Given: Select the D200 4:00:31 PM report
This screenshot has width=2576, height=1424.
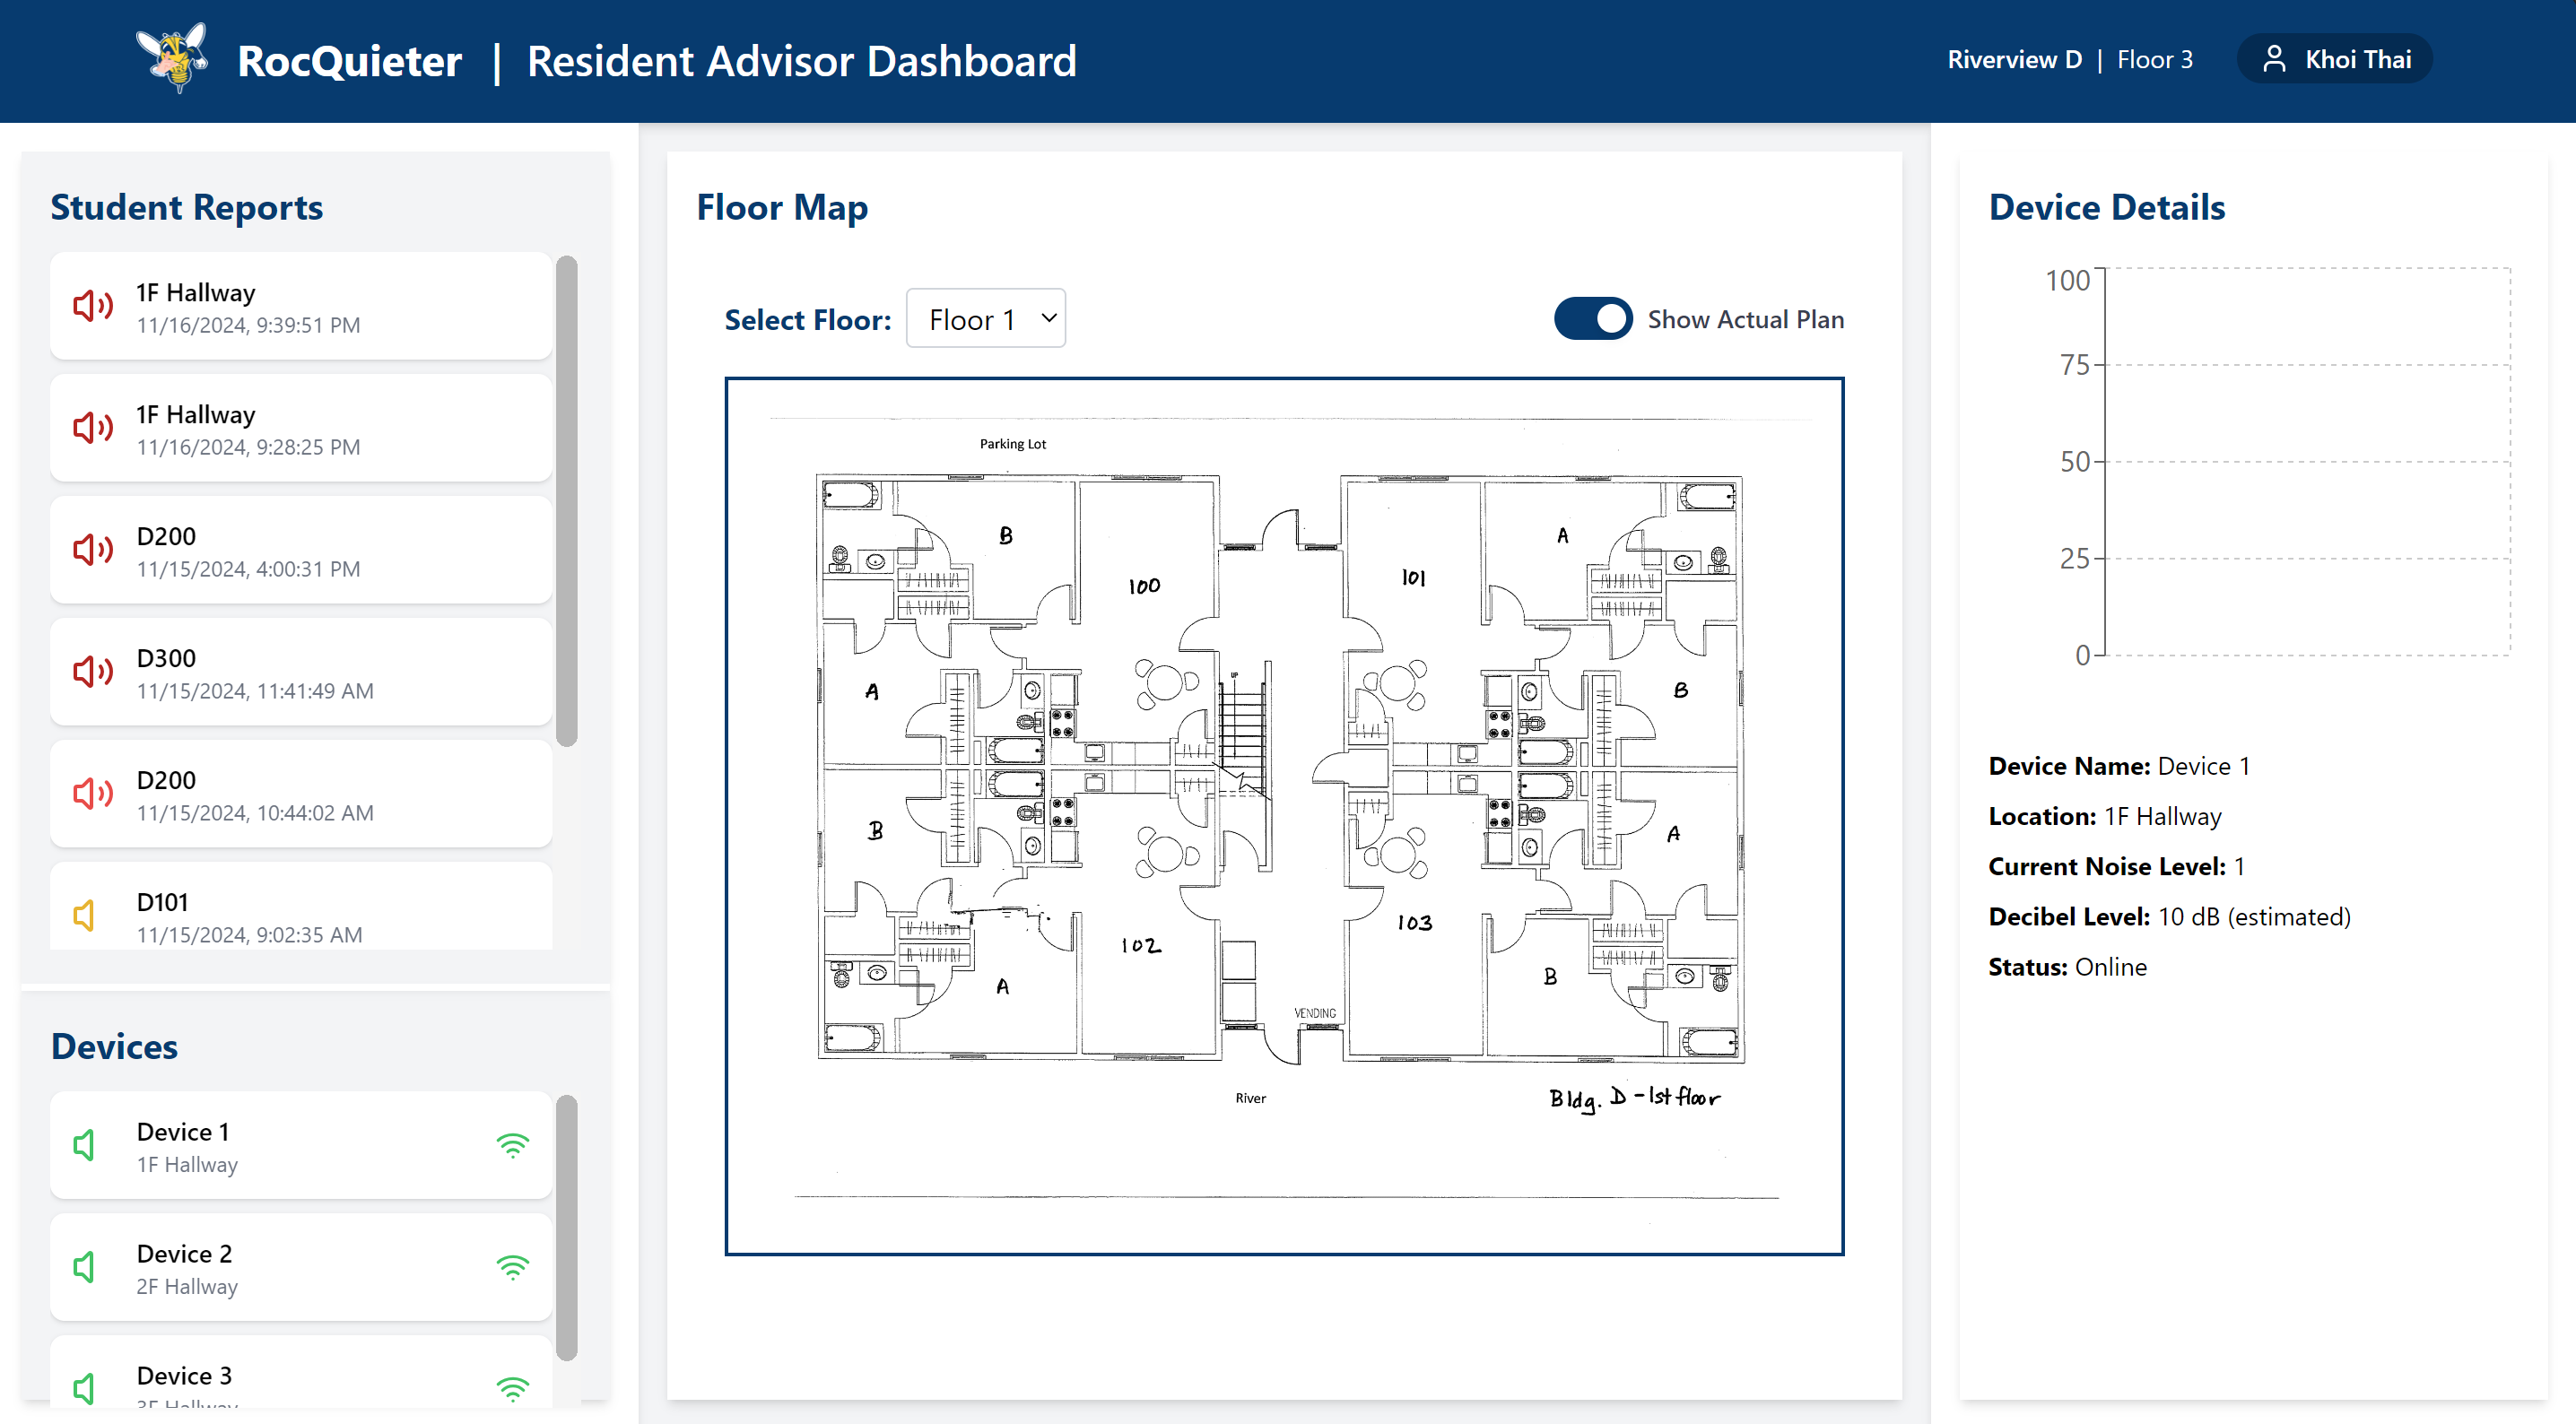Looking at the screenshot, I should point(300,551).
